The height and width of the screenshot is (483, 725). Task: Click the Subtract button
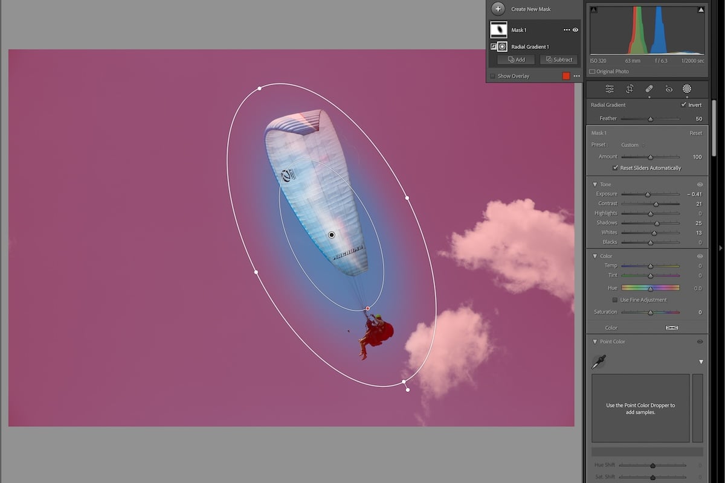558,59
